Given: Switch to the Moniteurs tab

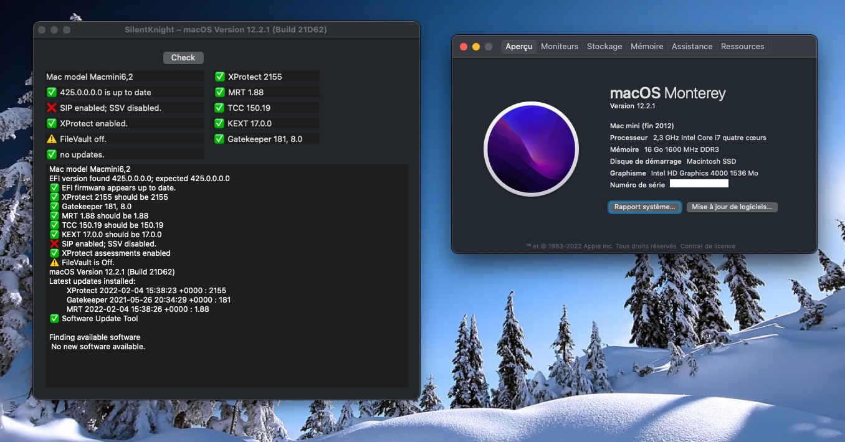Looking at the screenshot, I should (x=560, y=47).
